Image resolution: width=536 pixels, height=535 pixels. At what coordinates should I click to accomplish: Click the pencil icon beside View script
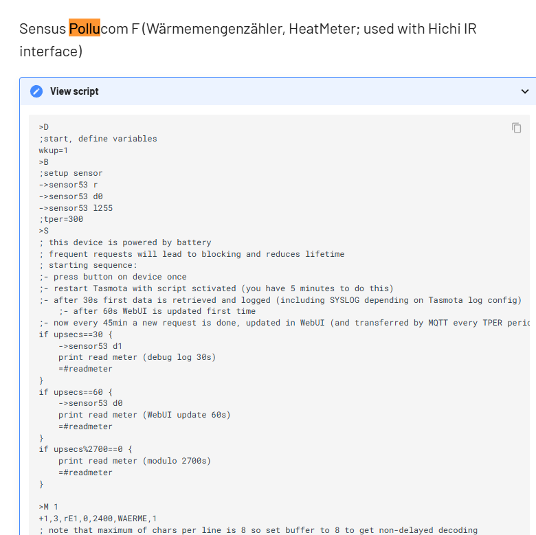(36, 91)
